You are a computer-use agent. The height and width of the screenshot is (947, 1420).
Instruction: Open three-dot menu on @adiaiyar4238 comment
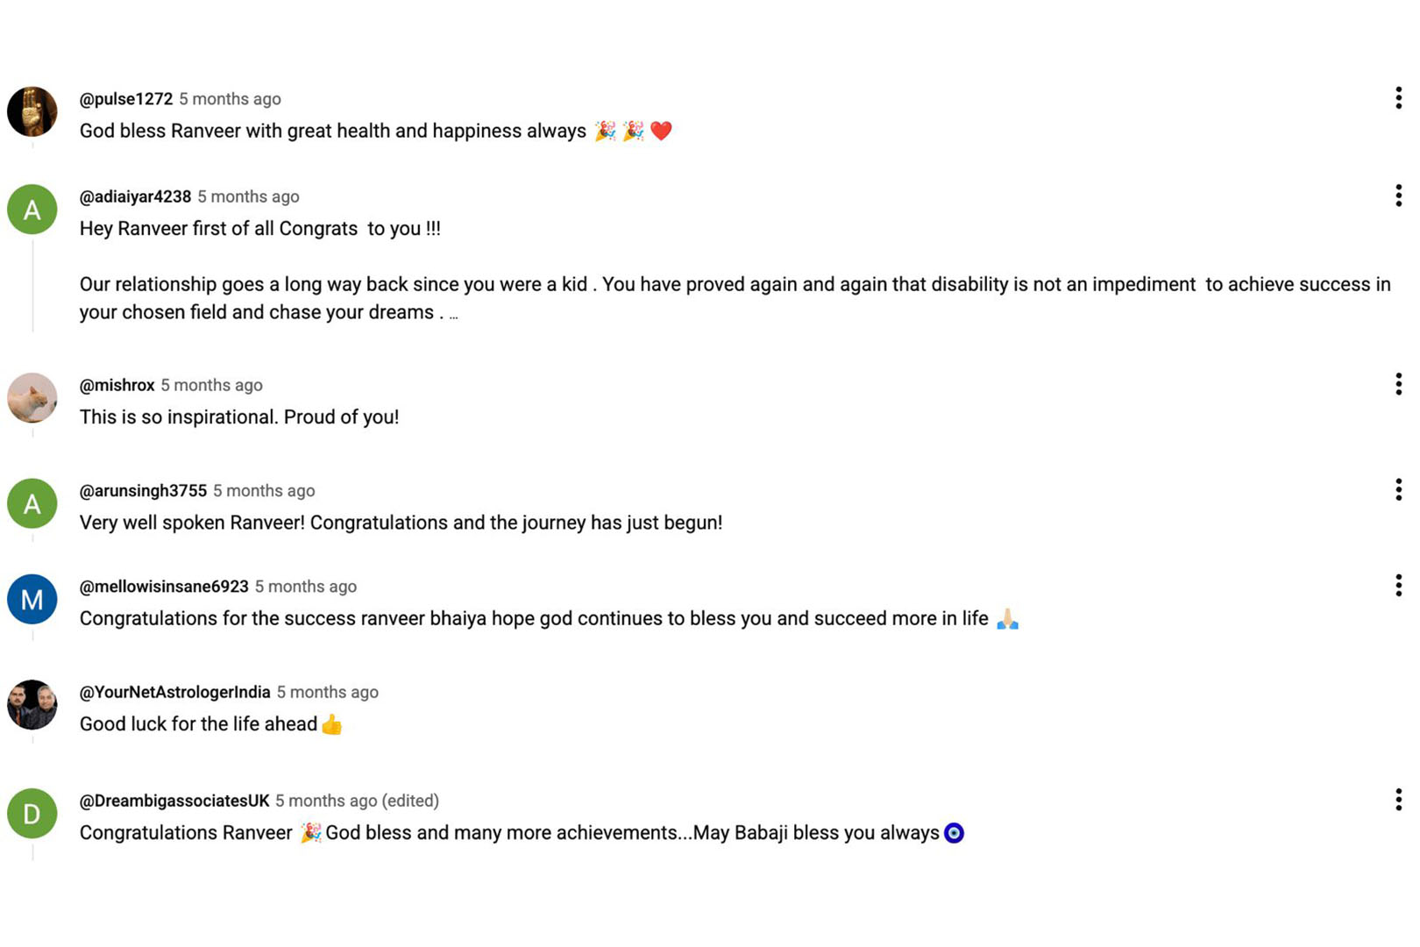click(x=1398, y=195)
